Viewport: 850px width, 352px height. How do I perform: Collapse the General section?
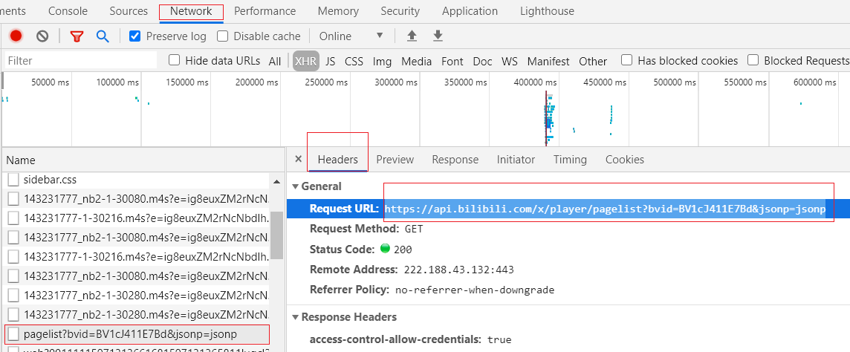click(296, 186)
